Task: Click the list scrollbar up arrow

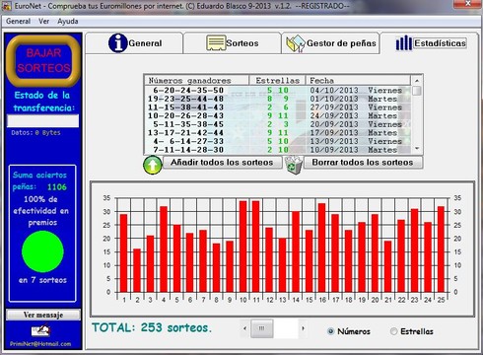Action: click(417, 81)
